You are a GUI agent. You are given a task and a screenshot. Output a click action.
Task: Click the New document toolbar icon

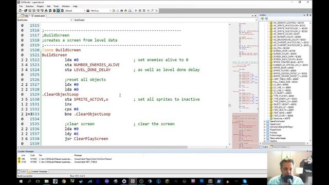(x=20, y=10)
